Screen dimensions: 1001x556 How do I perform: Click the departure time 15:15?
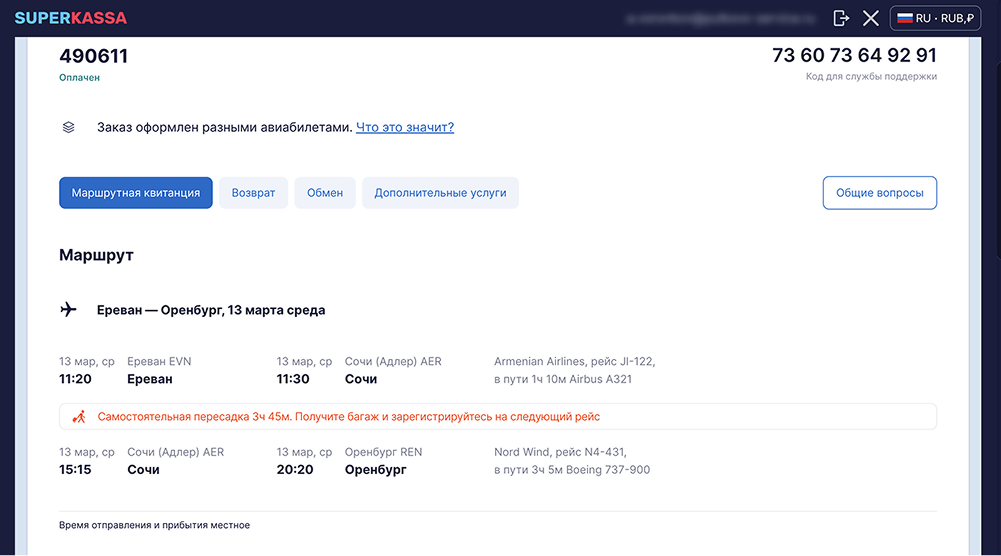click(75, 470)
